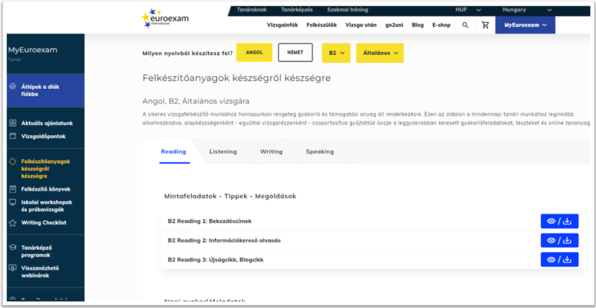This screenshot has width=596, height=308.
Task: Go to Aktuális ajánlatunk in sidebar
Action: point(47,123)
